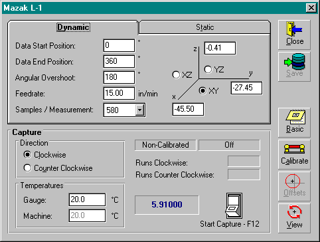Select the XZ plane radio button

pos(176,74)
